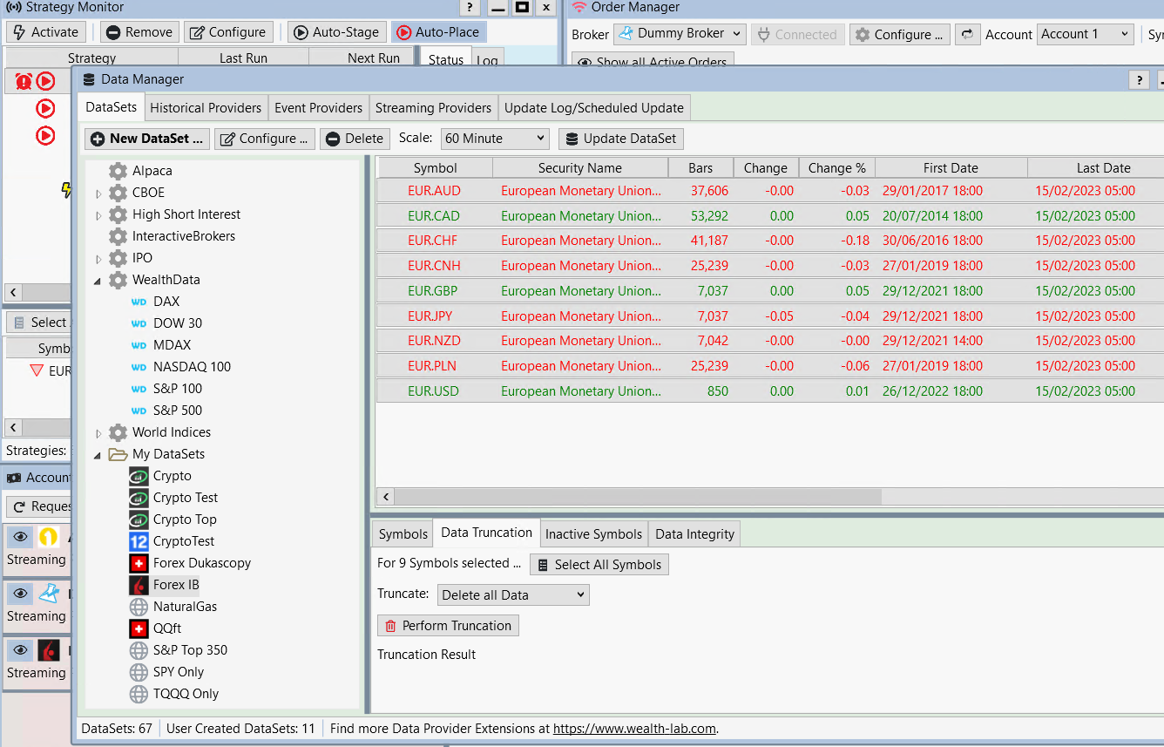Screen dimensions: 1164x747
Task: Select the NASDAQ 100 WealthData icon
Action: 139,367
